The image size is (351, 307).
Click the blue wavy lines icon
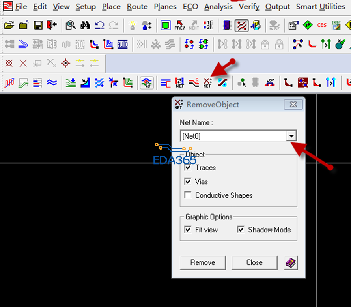(x=52, y=83)
